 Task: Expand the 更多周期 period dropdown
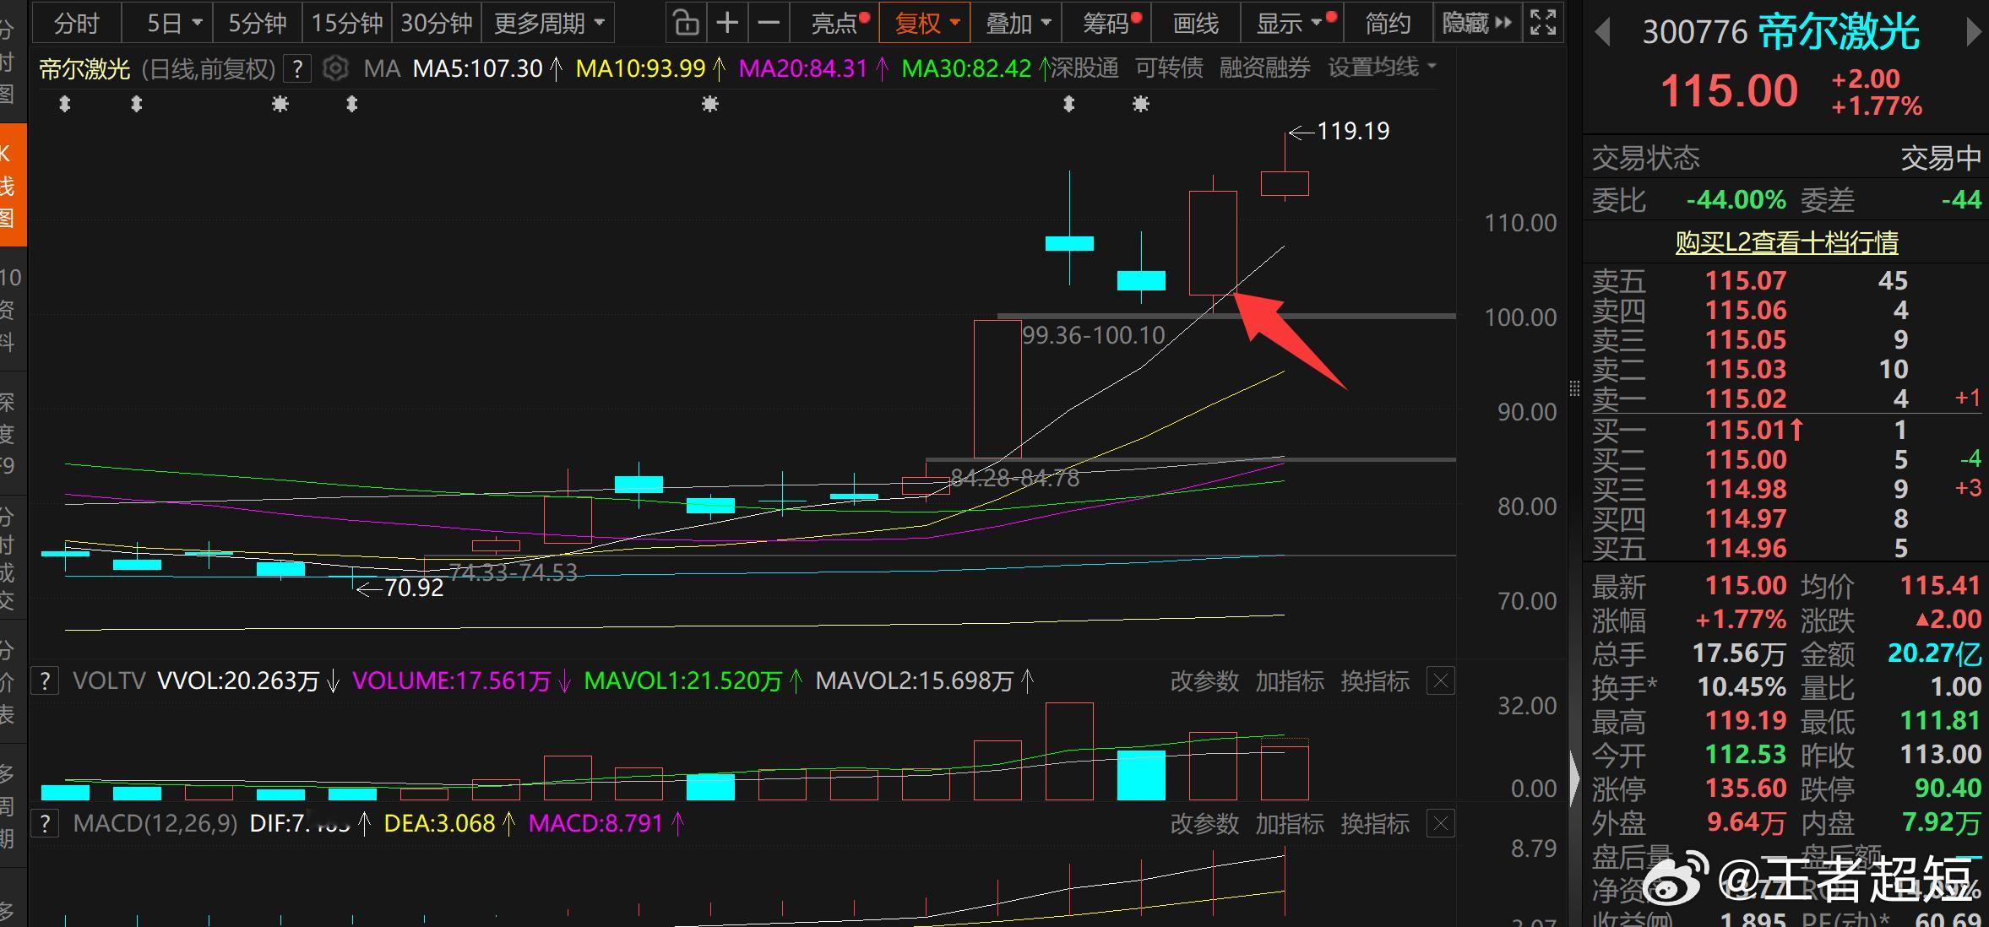click(x=549, y=23)
